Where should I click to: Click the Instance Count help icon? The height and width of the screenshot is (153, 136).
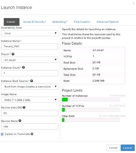(23, 67)
